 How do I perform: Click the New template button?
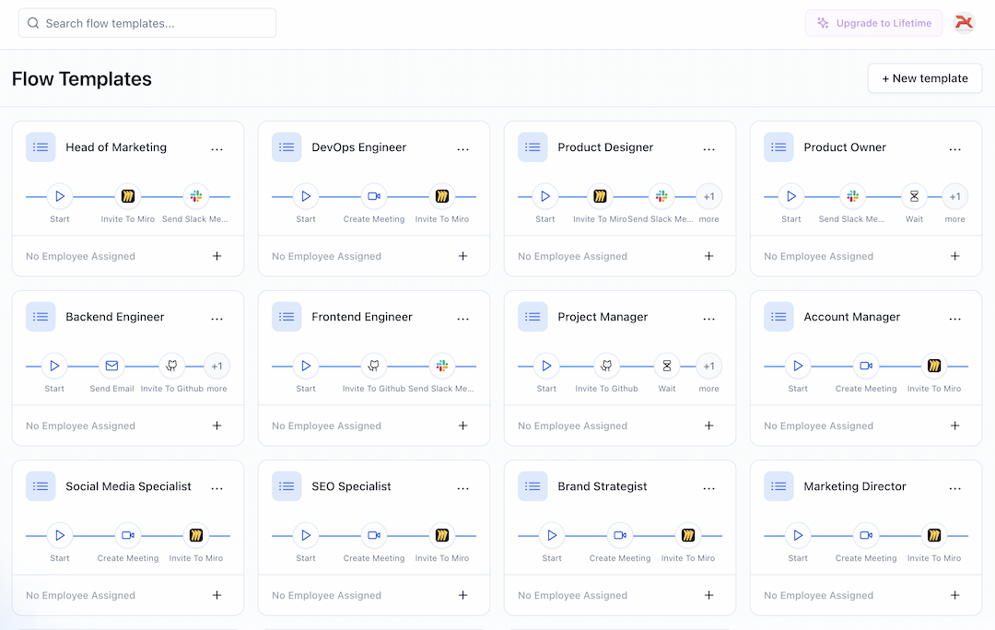[x=924, y=78]
